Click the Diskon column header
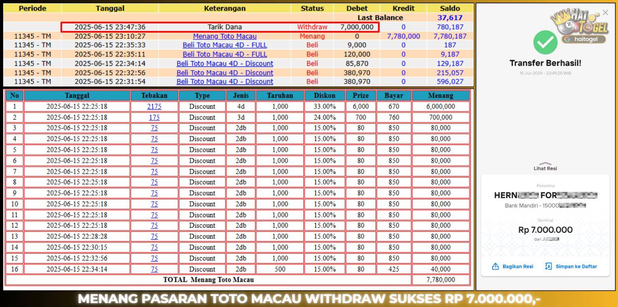Viewport: 618px width, 307px height. click(325, 96)
